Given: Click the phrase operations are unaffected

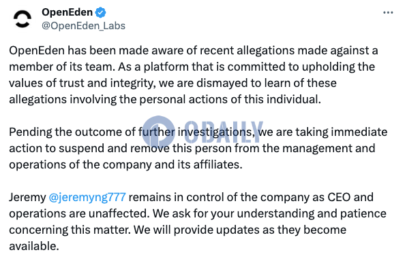Looking at the screenshot, I should pos(79,214).
